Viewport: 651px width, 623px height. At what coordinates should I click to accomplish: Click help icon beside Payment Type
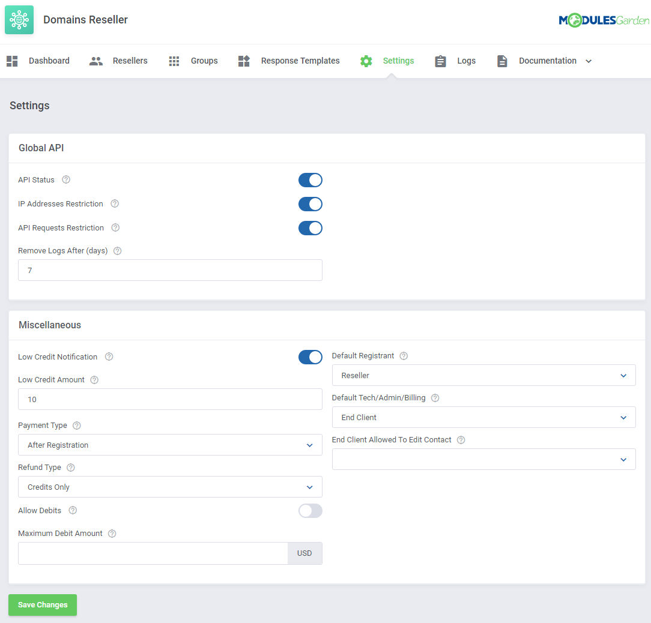coord(77,426)
